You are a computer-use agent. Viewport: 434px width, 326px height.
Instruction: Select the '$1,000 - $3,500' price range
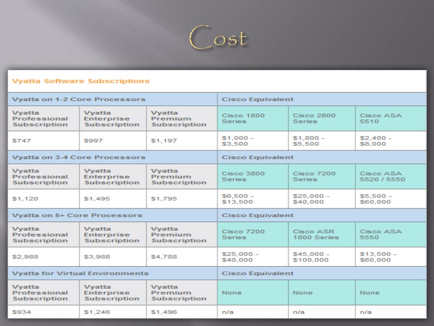click(x=238, y=141)
